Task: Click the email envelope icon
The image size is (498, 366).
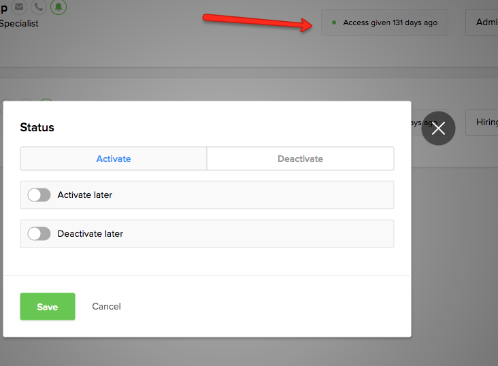Action: [20, 7]
